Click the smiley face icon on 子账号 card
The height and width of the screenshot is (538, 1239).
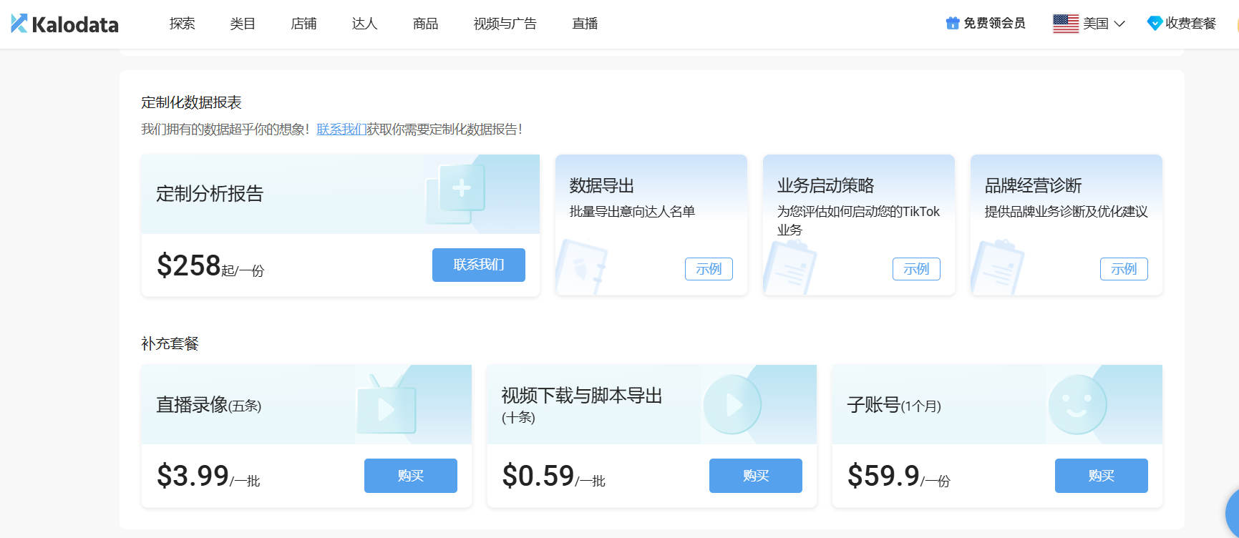tap(1078, 405)
